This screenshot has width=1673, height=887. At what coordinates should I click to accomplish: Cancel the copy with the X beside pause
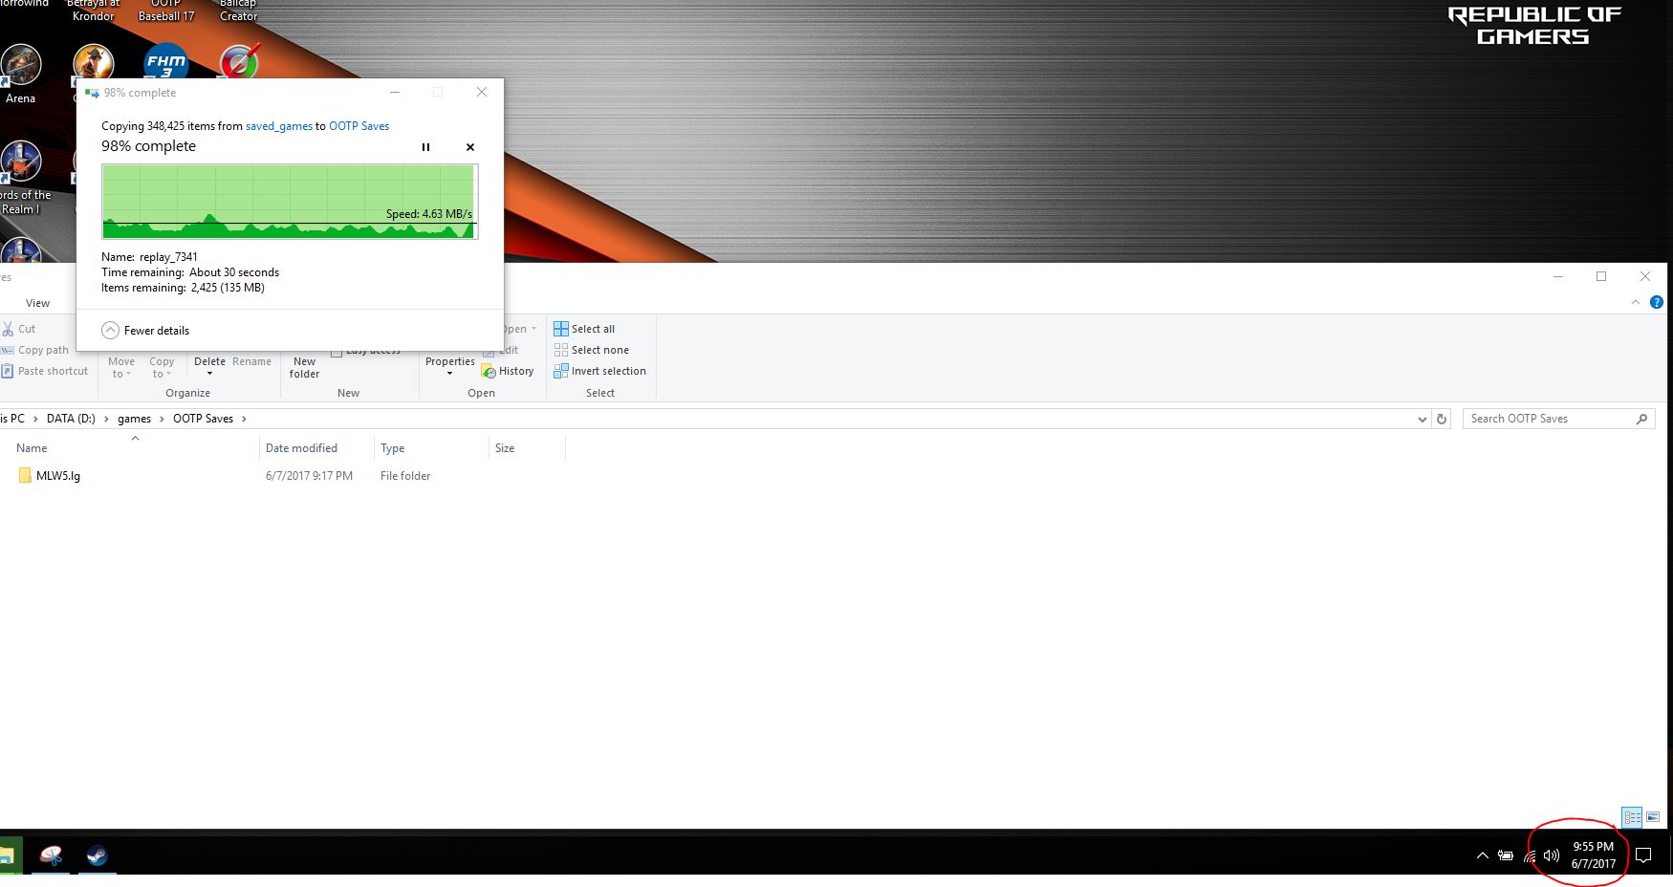pyautogui.click(x=470, y=147)
